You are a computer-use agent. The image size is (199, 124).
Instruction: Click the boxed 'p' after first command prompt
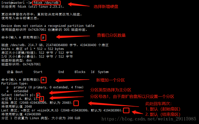coord(43,37)
